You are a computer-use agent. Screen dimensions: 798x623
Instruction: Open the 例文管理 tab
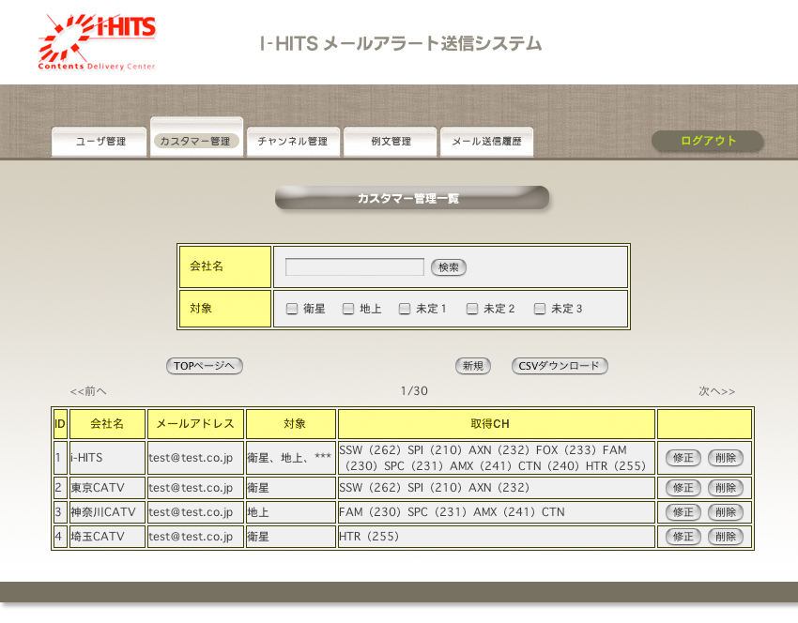[x=391, y=142]
